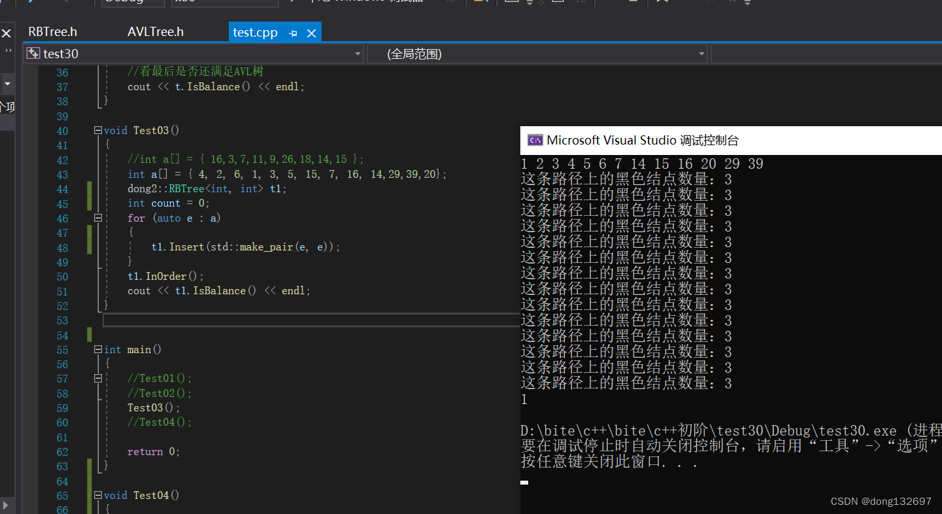Open the left panel dropdown arrow

pyautogui.click(x=7, y=84)
